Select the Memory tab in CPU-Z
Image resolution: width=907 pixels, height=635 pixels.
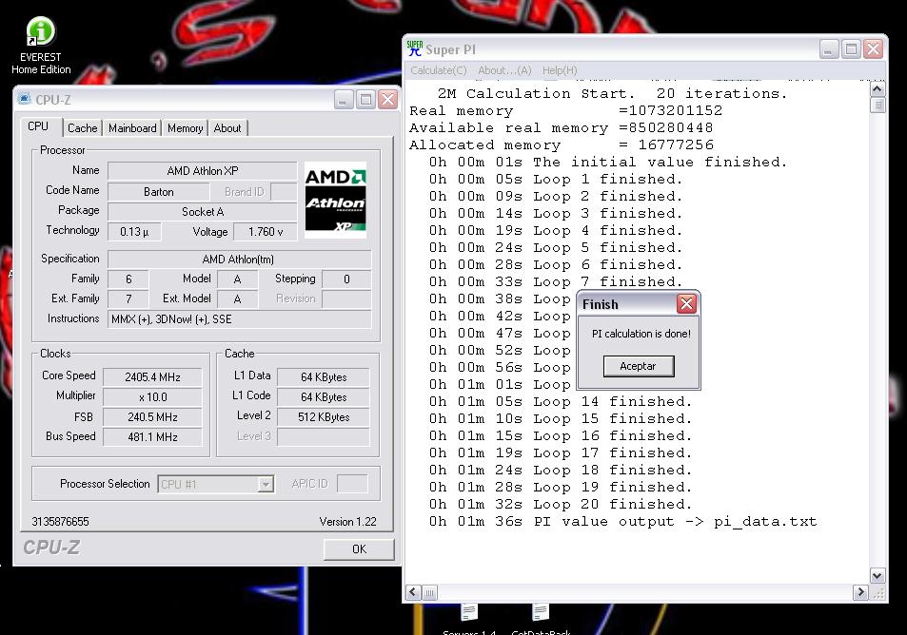click(x=185, y=128)
